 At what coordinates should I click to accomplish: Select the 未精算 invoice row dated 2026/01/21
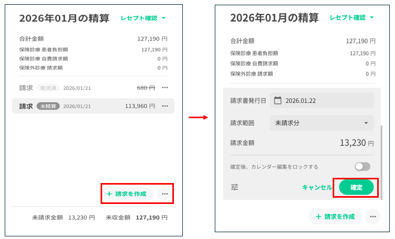tap(89, 106)
